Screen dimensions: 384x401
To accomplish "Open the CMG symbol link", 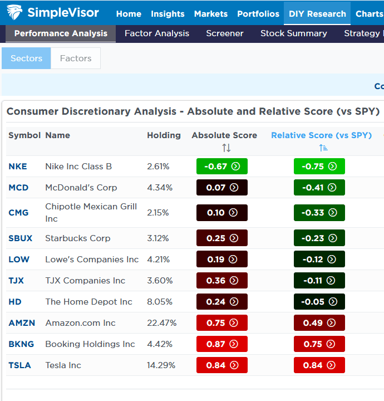I will [18, 213].
